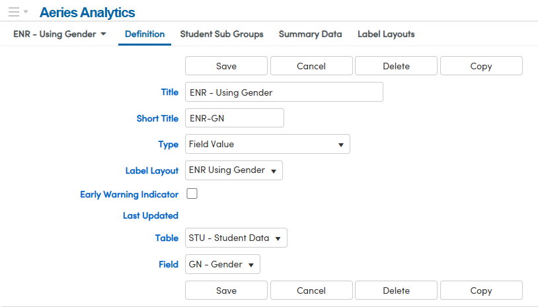Open the hamburger navigation menu icon
Screen dimensions: 538x307
tap(14, 12)
